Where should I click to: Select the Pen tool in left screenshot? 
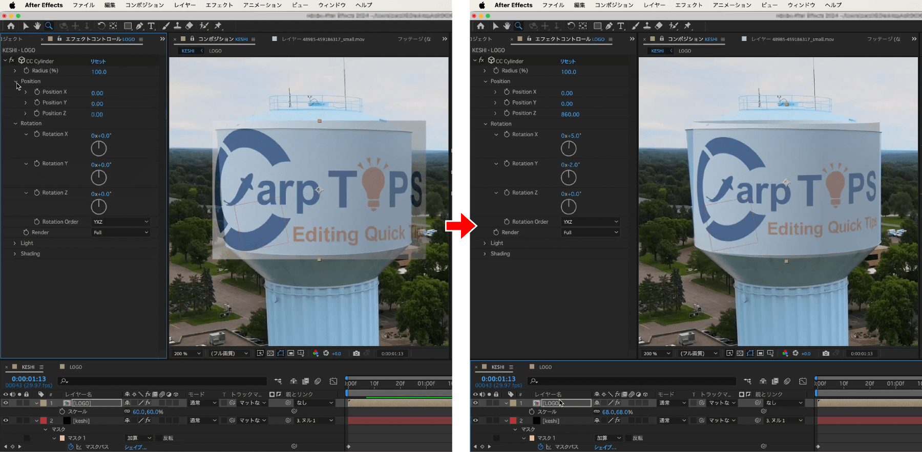(139, 26)
